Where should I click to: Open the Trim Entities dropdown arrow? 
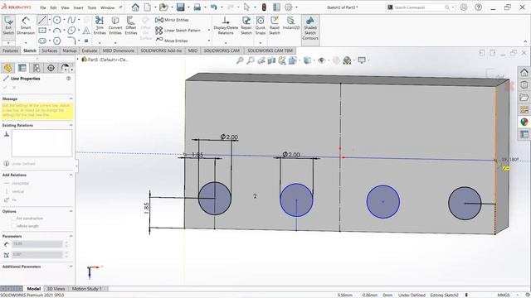[x=100, y=42]
